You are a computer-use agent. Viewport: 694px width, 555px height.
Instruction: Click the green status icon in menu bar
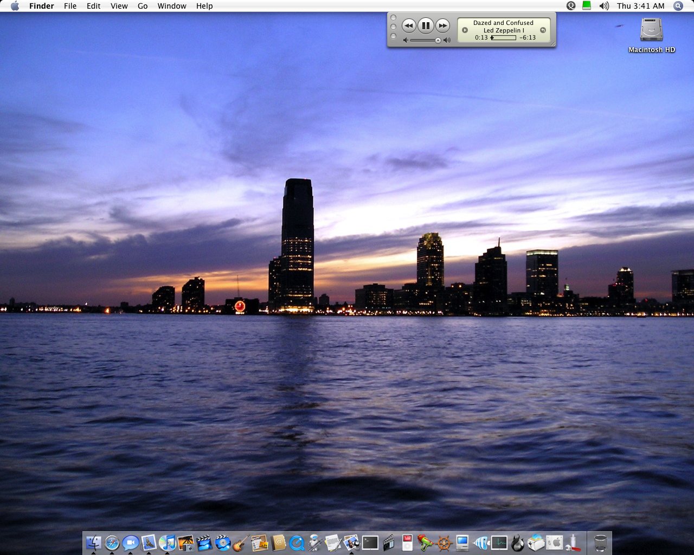(x=587, y=5)
